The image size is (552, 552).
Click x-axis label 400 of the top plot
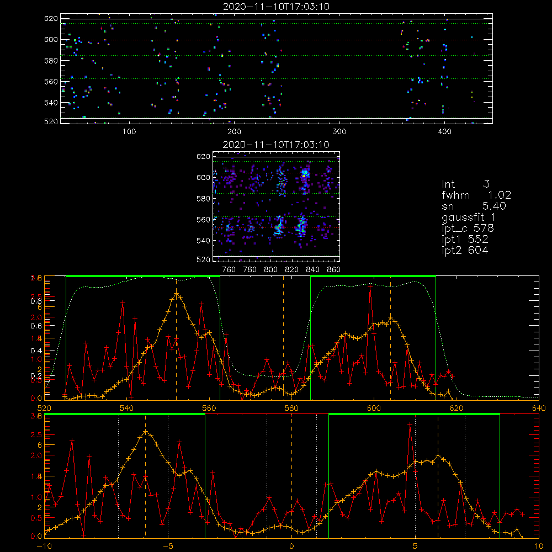tap(444, 132)
